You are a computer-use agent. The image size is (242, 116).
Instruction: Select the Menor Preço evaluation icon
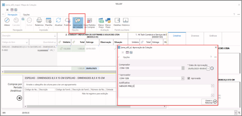coord(101,20)
